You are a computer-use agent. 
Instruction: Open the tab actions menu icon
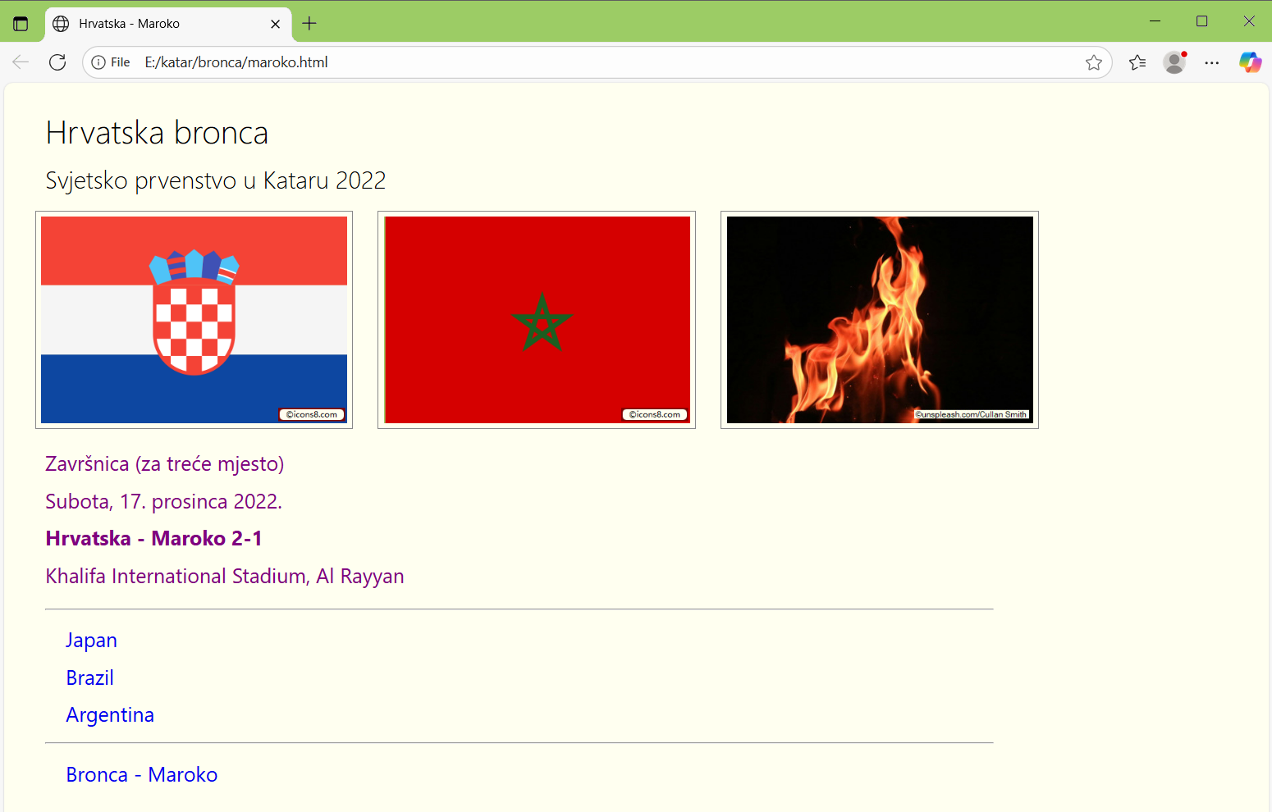[x=21, y=24]
